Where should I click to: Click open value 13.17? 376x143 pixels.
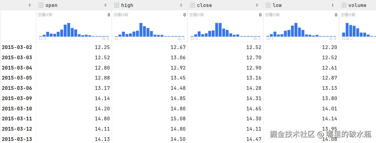[102, 88]
